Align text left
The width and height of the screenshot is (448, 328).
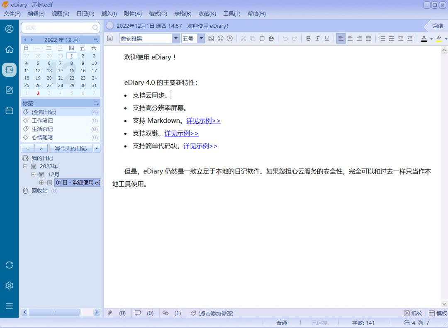pos(341,38)
